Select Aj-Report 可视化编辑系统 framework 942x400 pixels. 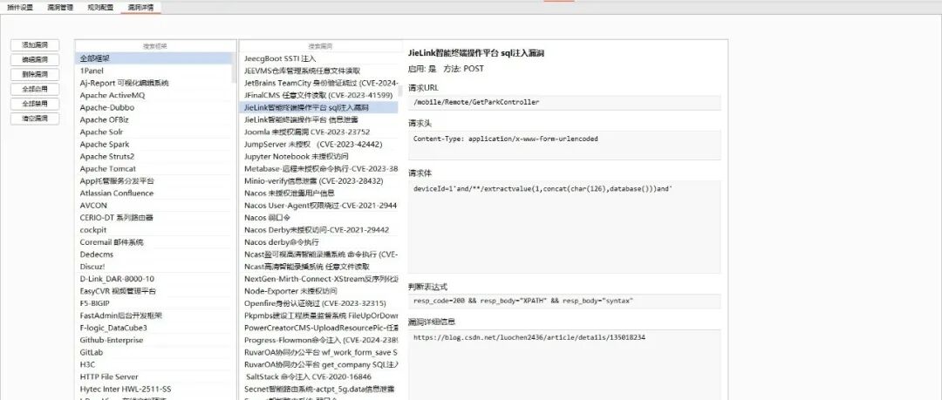click(x=154, y=83)
